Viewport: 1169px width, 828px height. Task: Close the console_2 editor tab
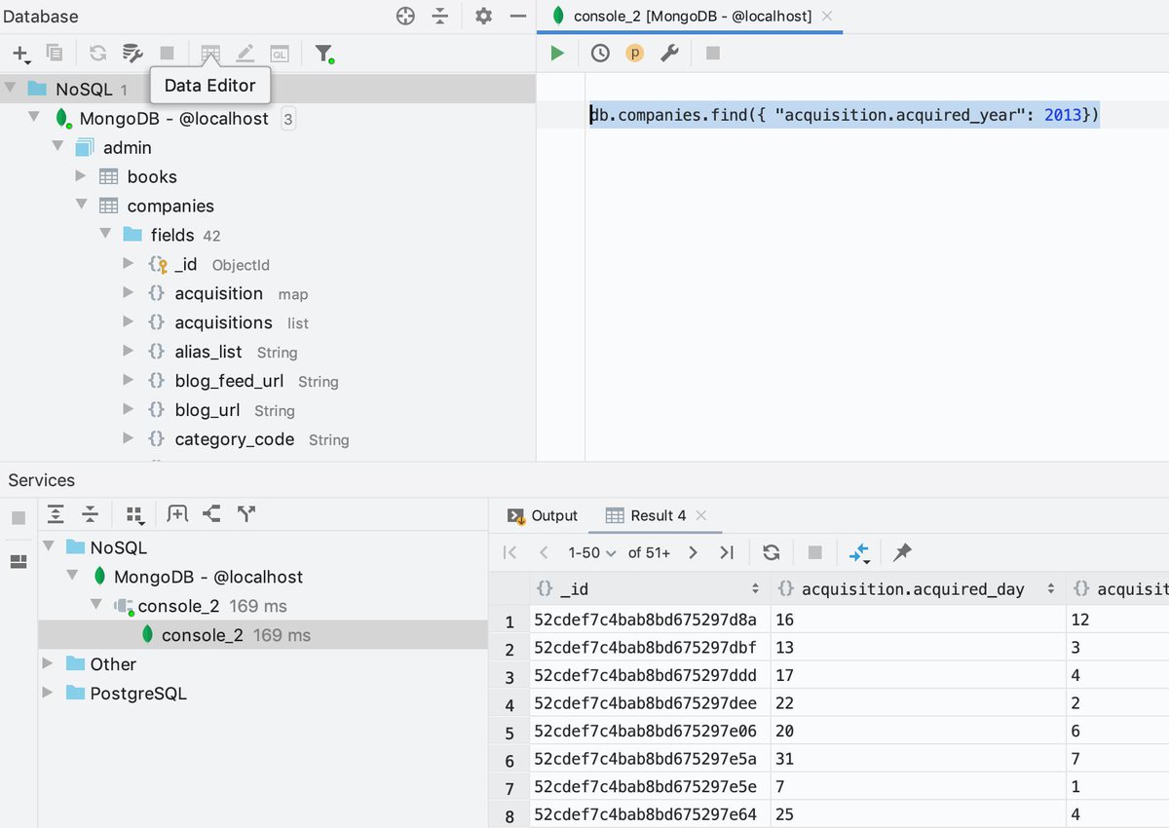click(827, 16)
